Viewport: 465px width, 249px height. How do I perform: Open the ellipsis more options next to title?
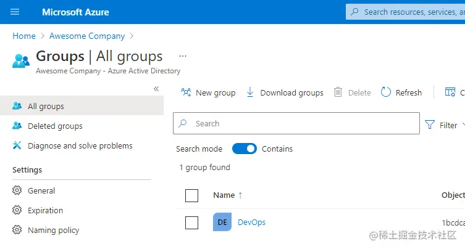click(183, 55)
